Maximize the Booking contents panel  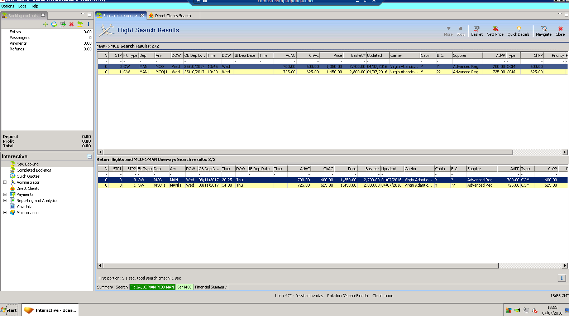90,15
